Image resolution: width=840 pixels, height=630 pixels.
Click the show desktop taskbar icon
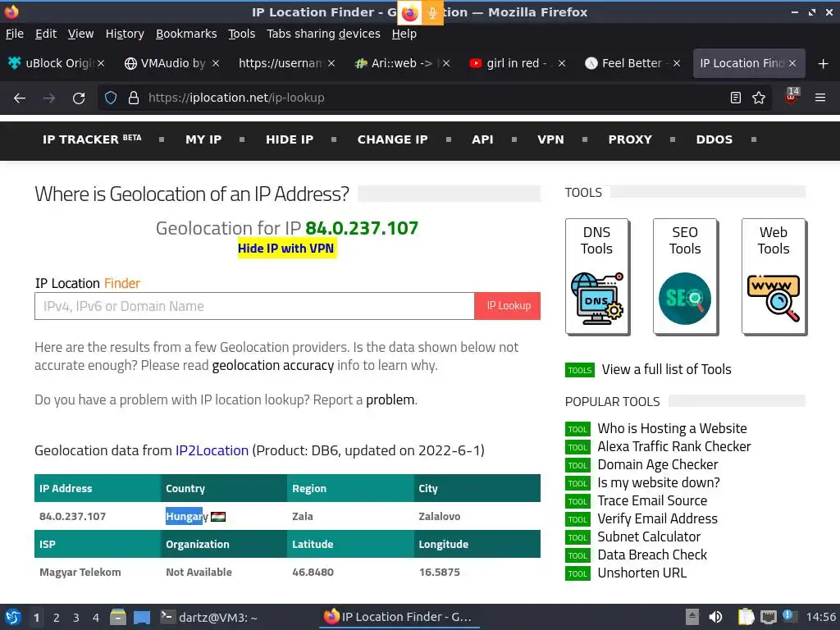[x=142, y=617]
